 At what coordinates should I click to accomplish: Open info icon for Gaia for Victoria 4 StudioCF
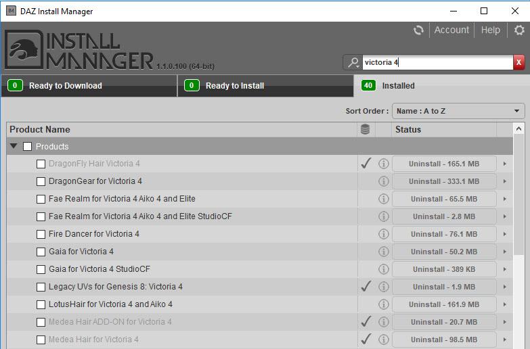pos(383,269)
